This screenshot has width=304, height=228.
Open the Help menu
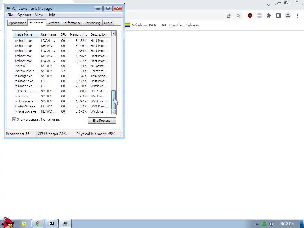[x=51, y=15]
